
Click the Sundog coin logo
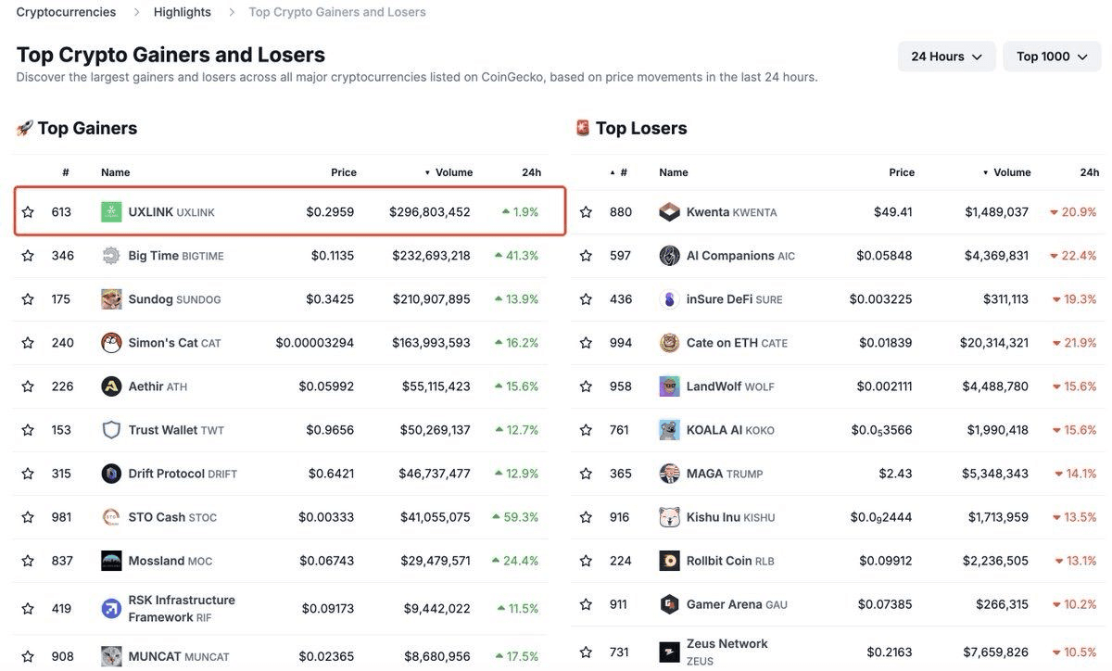pos(111,299)
